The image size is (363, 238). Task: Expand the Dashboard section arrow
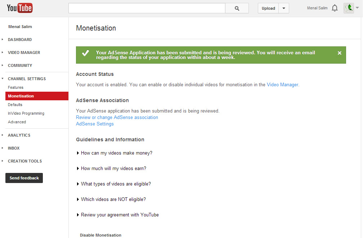tap(3, 40)
